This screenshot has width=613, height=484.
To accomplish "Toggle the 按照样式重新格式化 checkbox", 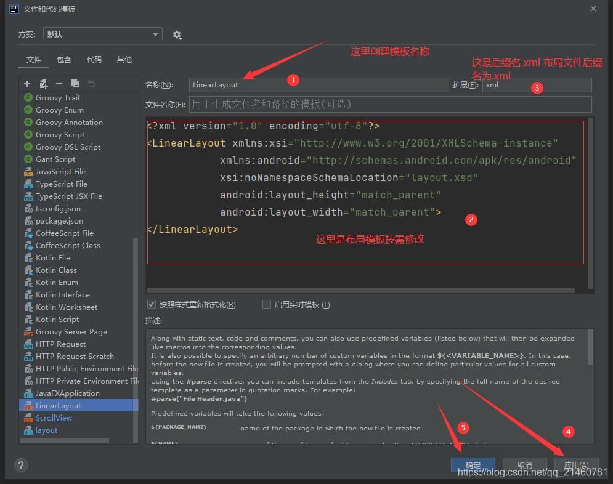I will coord(152,304).
